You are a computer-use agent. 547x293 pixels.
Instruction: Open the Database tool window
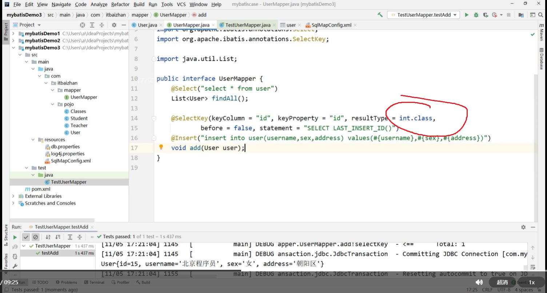[541, 59]
